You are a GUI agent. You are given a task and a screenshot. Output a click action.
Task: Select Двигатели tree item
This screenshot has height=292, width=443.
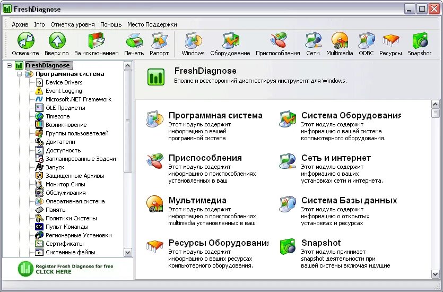pos(60,142)
